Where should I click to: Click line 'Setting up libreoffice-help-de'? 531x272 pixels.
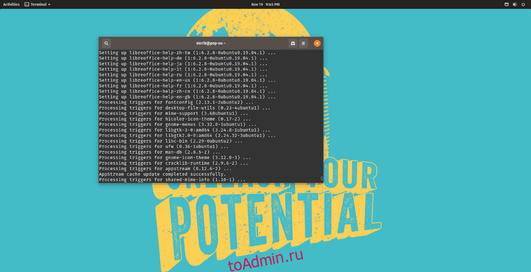click(x=183, y=58)
